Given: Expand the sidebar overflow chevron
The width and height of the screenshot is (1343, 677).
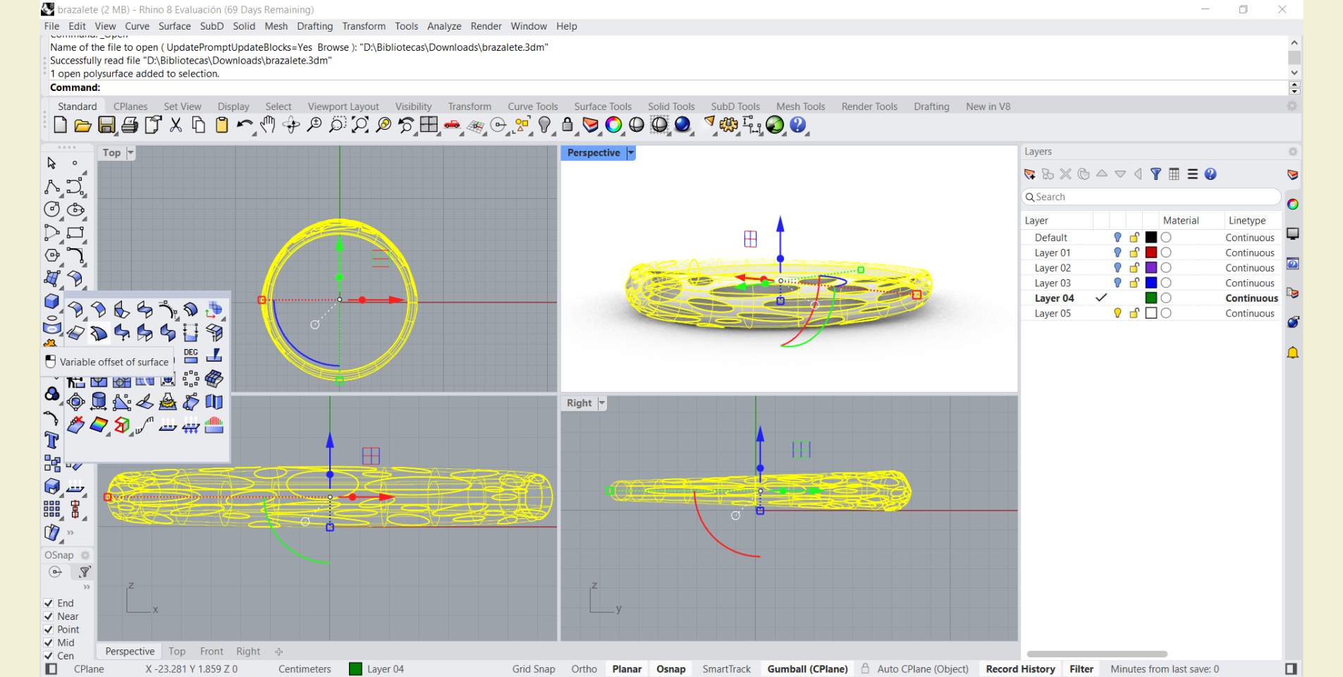Looking at the screenshot, I should click(70, 532).
